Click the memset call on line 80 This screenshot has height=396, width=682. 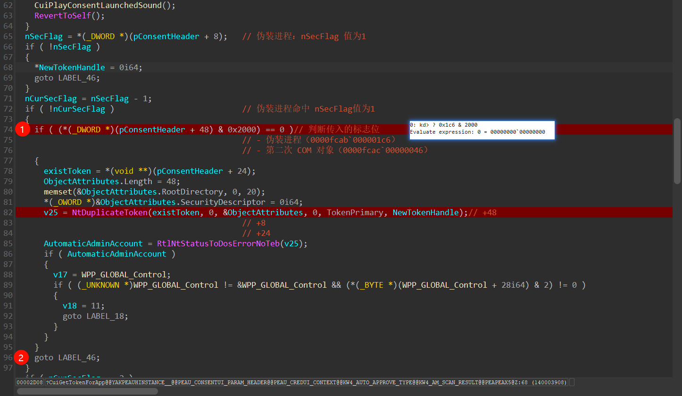click(58, 192)
